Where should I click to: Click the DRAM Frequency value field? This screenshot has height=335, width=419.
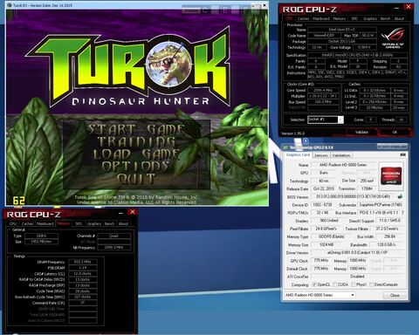click(x=83, y=262)
